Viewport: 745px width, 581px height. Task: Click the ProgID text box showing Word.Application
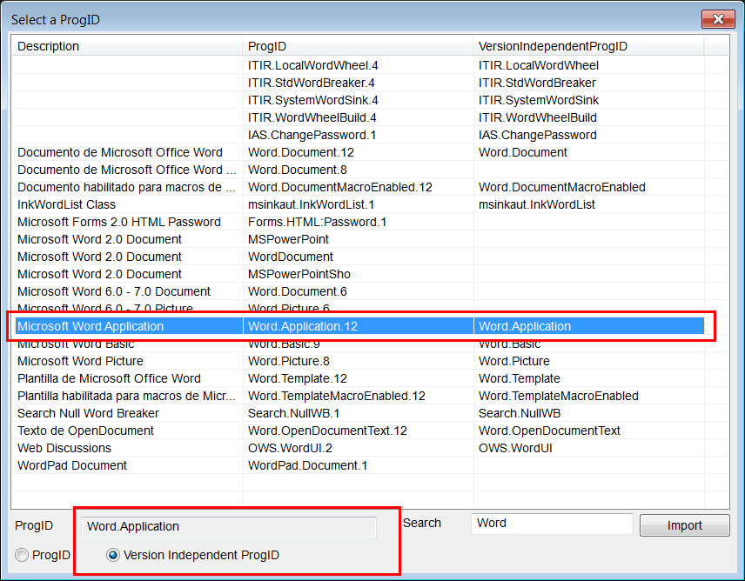click(229, 527)
